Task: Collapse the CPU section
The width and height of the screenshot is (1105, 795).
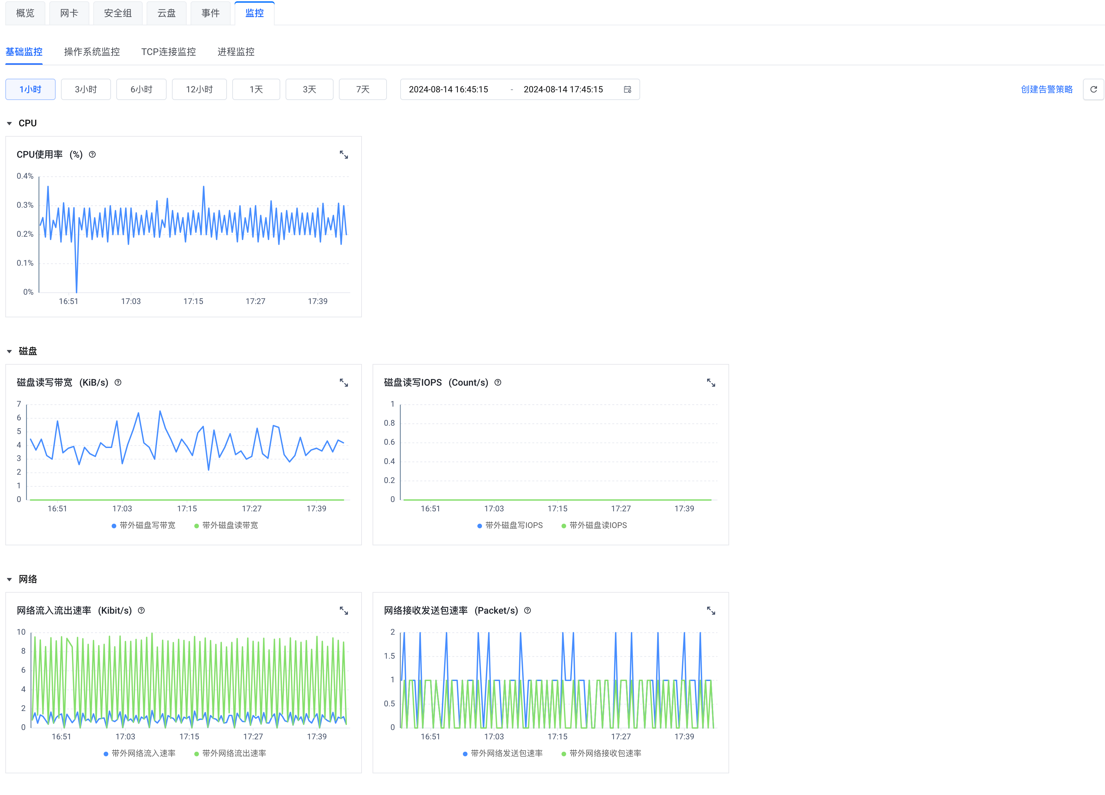Action: [9, 123]
